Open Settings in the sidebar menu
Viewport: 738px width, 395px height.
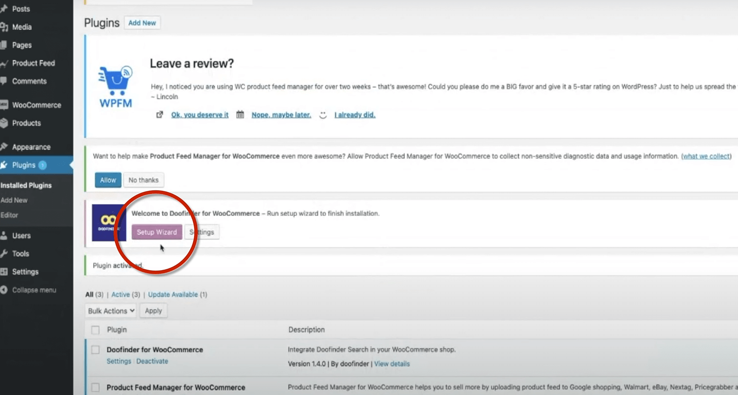click(x=25, y=272)
